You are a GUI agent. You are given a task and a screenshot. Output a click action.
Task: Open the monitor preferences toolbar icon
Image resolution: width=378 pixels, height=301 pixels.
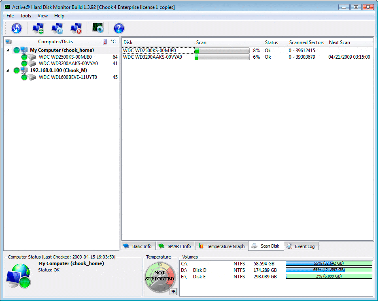pyautogui.click(x=98, y=28)
